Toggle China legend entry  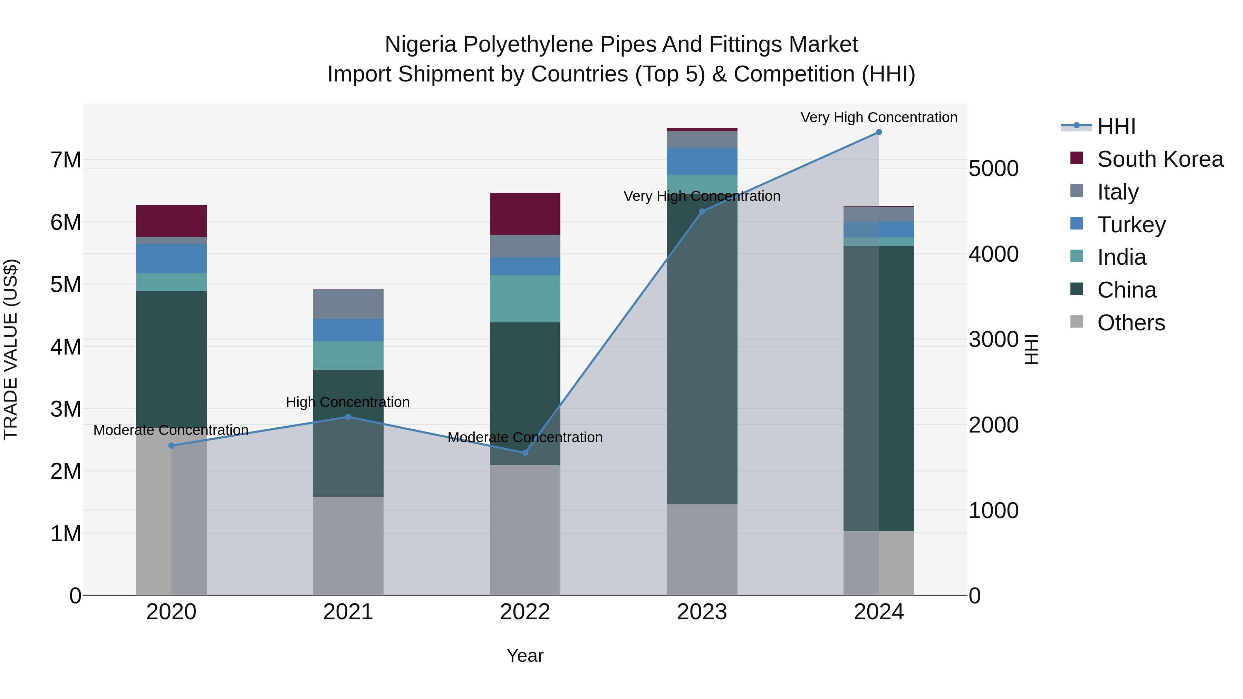point(1113,290)
